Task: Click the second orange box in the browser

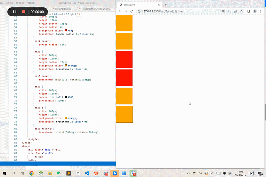Action: tap(124, 41)
